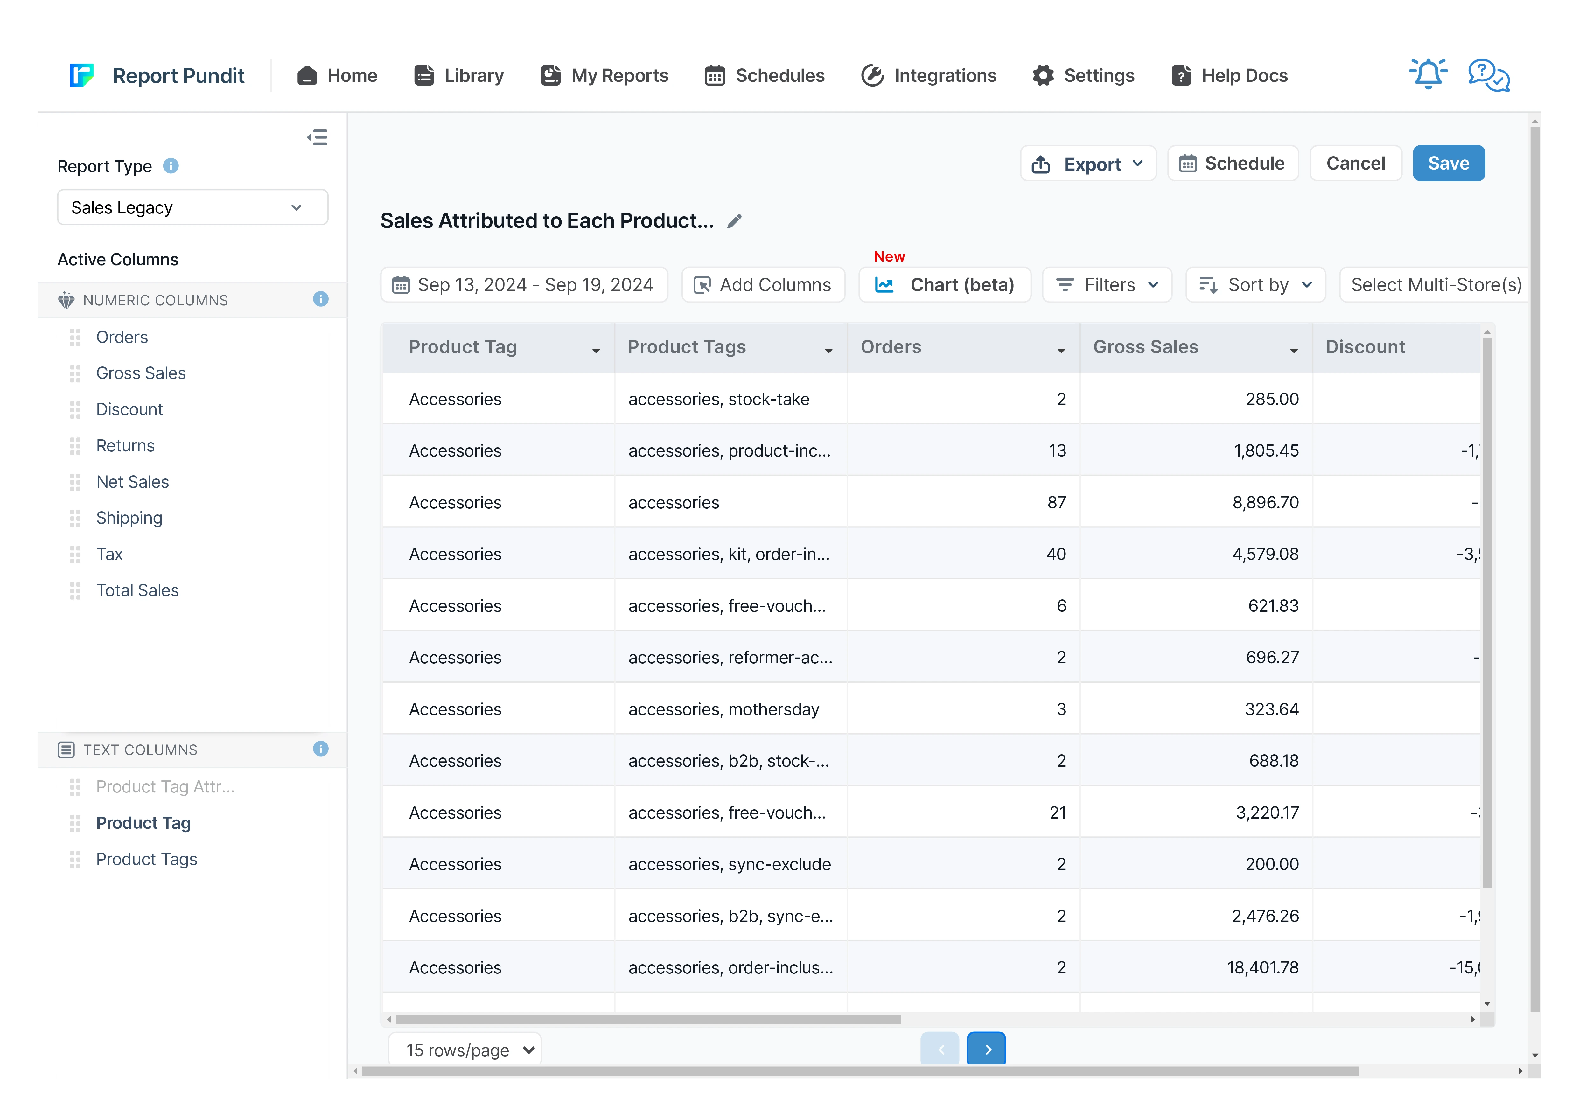Click the table's horizontal scrollbar

click(648, 1019)
